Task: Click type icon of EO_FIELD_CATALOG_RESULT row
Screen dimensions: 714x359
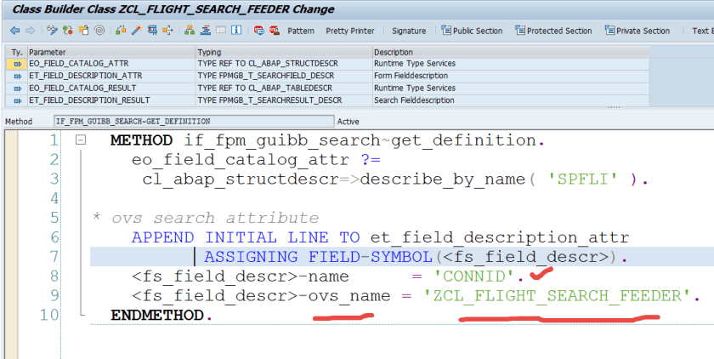Action: pyautogui.click(x=17, y=88)
